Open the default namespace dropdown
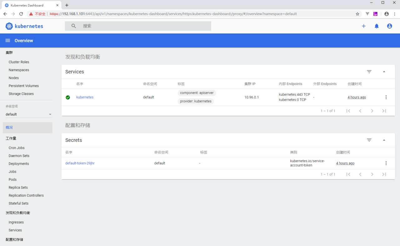The image size is (400, 246). pyautogui.click(x=29, y=114)
